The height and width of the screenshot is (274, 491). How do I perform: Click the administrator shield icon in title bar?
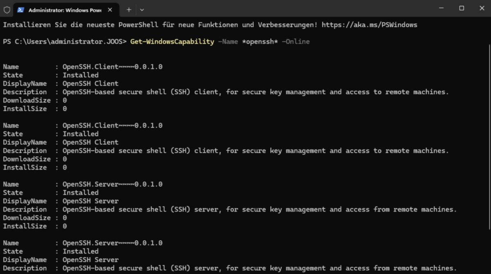(7, 9)
